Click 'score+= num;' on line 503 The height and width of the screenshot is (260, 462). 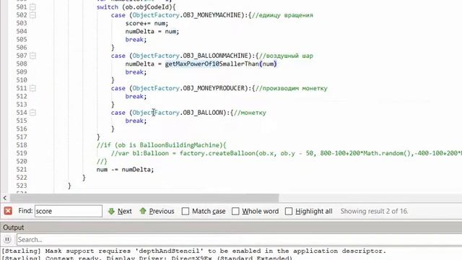tap(147, 23)
